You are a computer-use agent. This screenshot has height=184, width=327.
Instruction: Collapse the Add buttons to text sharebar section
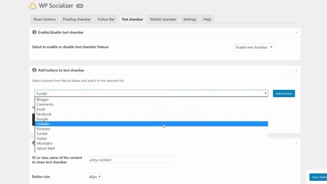[x=296, y=71]
